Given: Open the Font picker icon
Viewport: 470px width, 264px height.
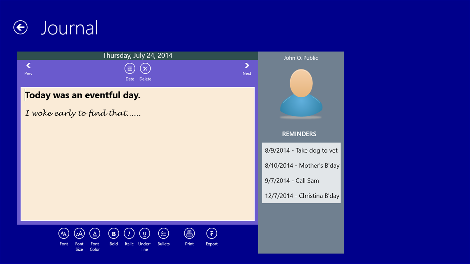Looking at the screenshot, I should [x=63, y=233].
